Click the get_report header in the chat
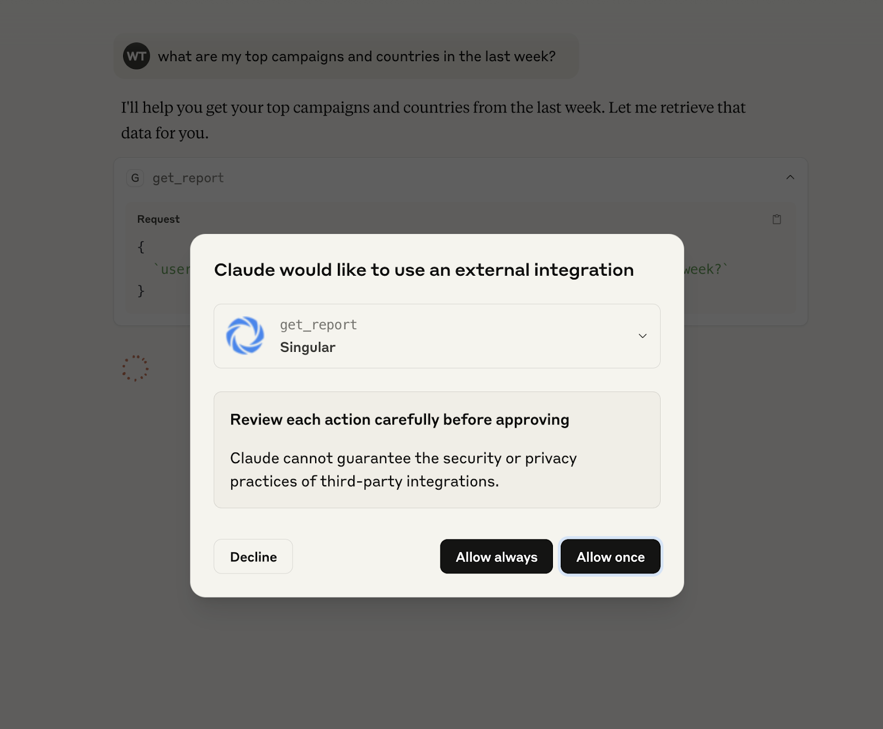Screen dimensions: 883x729 (x=188, y=178)
